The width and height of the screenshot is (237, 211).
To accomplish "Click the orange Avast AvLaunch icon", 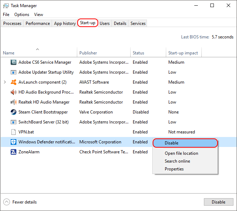I will click(x=14, y=82).
